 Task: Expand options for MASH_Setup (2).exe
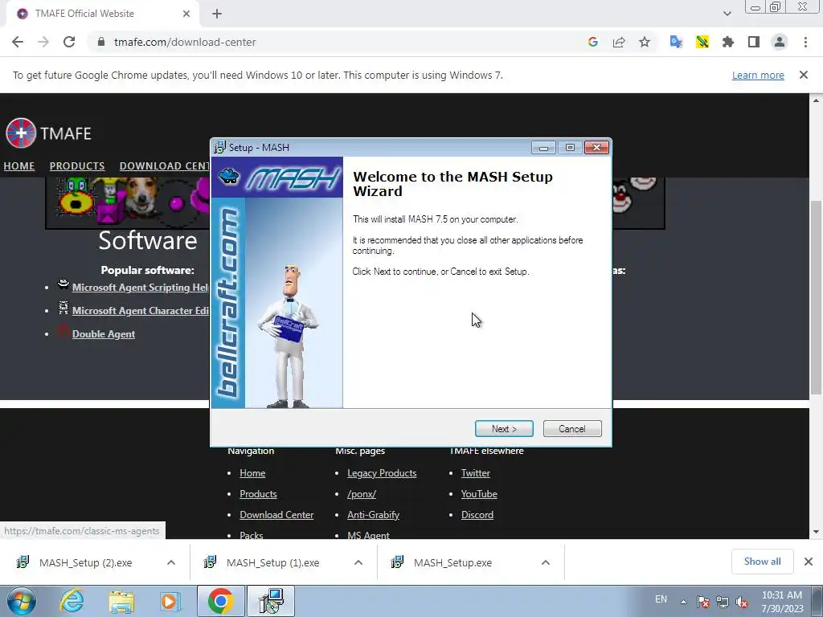click(171, 562)
